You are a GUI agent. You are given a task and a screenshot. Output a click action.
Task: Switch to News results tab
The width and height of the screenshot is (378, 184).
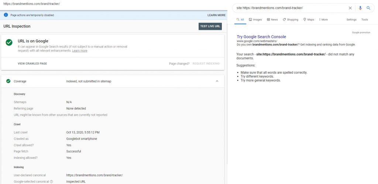point(272,20)
